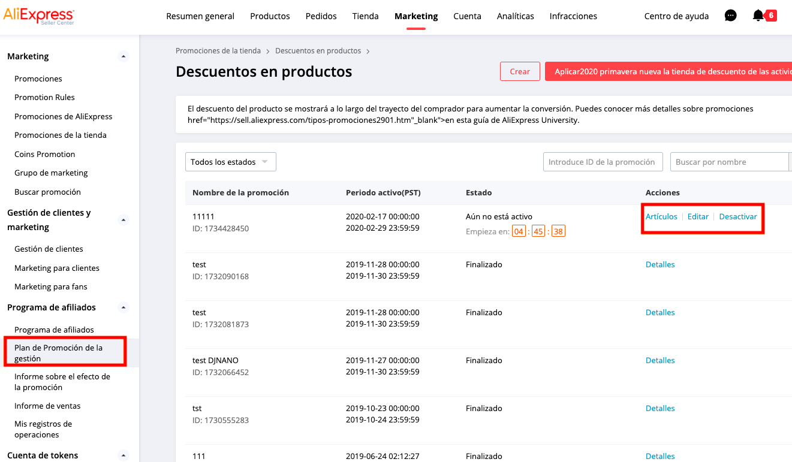The image size is (792, 462).
Task: Click the Descuentos en productos breadcrumb
Action: (318, 51)
